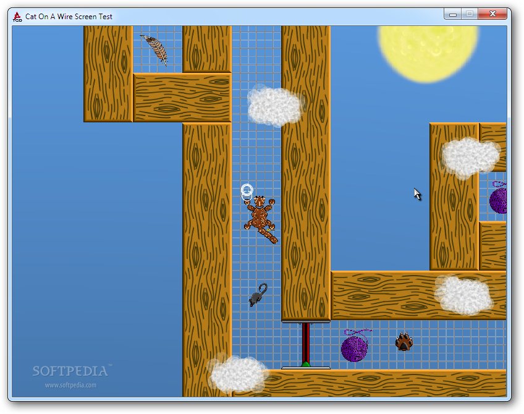Click the feather item in the top alcove
This screenshot has width=524, height=414.
pyautogui.click(x=154, y=49)
